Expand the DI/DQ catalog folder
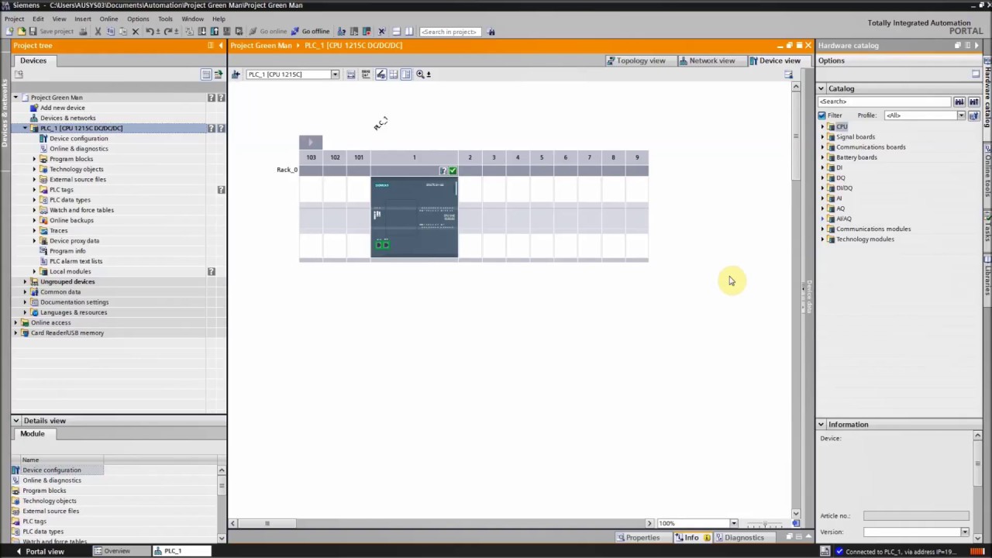 coord(823,188)
